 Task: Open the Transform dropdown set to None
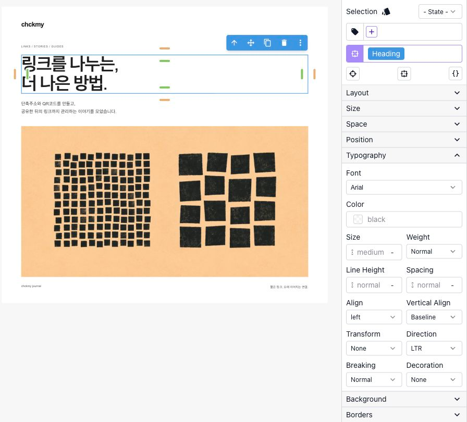pyautogui.click(x=374, y=348)
